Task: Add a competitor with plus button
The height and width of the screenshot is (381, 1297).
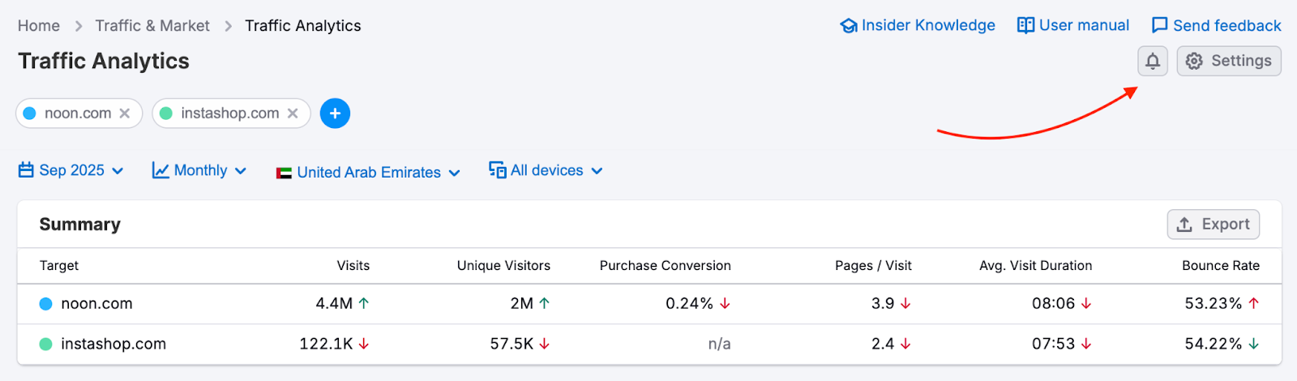Action: 335,113
